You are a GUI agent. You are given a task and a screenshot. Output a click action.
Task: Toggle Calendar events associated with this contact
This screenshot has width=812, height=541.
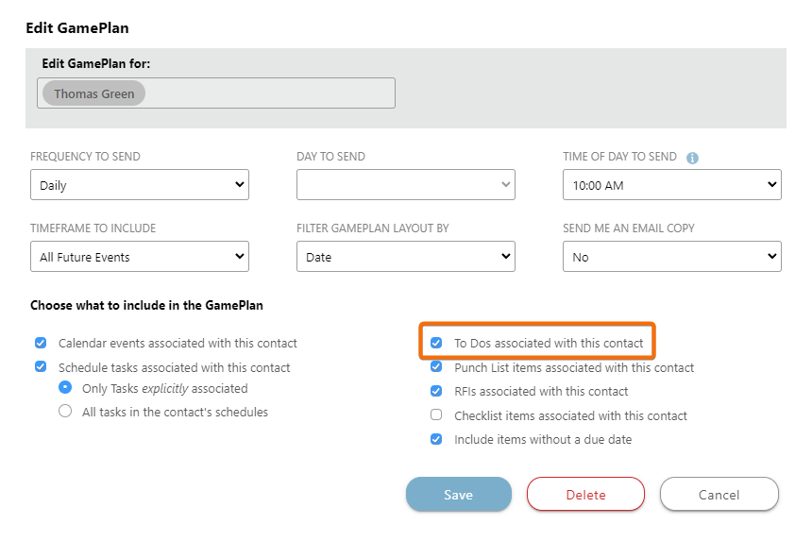pos(41,344)
